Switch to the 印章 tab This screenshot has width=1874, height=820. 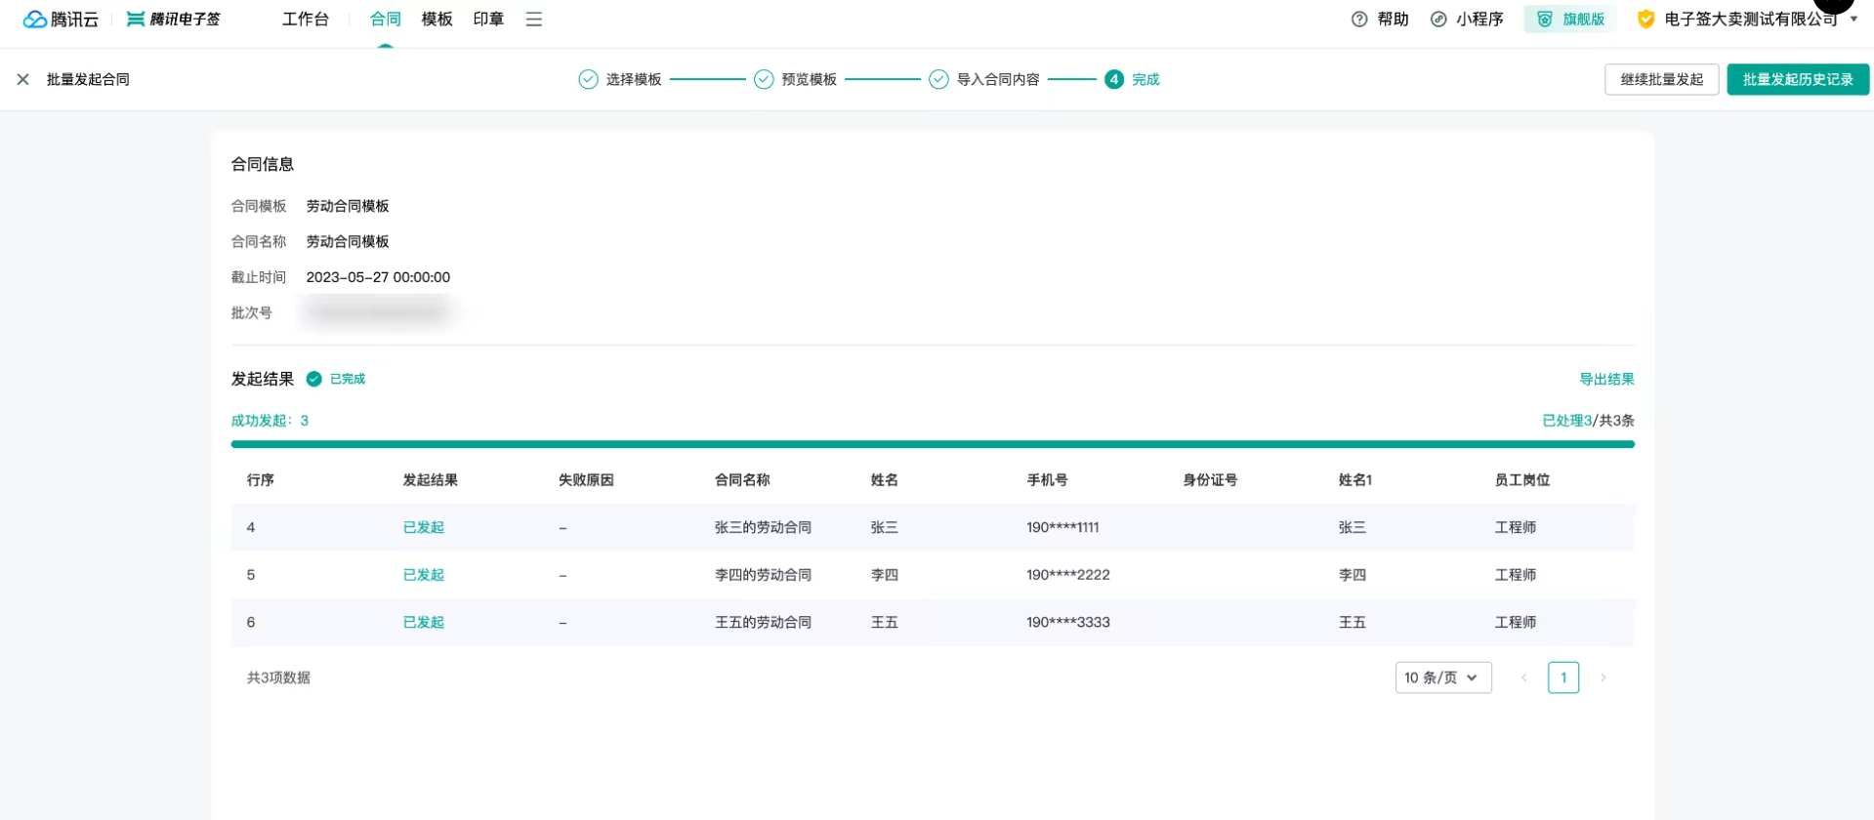tap(488, 20)
